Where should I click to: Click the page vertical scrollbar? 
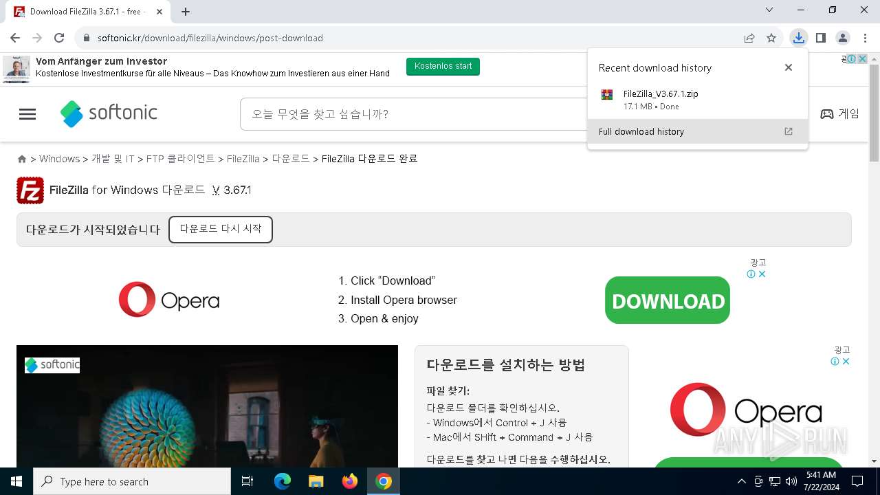point(874,113)
